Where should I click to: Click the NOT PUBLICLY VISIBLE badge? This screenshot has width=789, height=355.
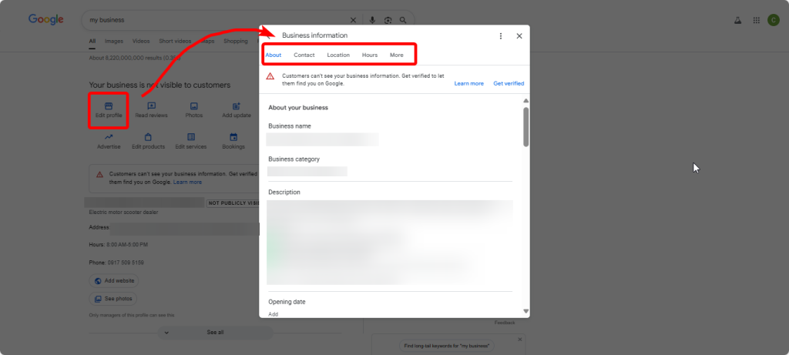(233, 203)
